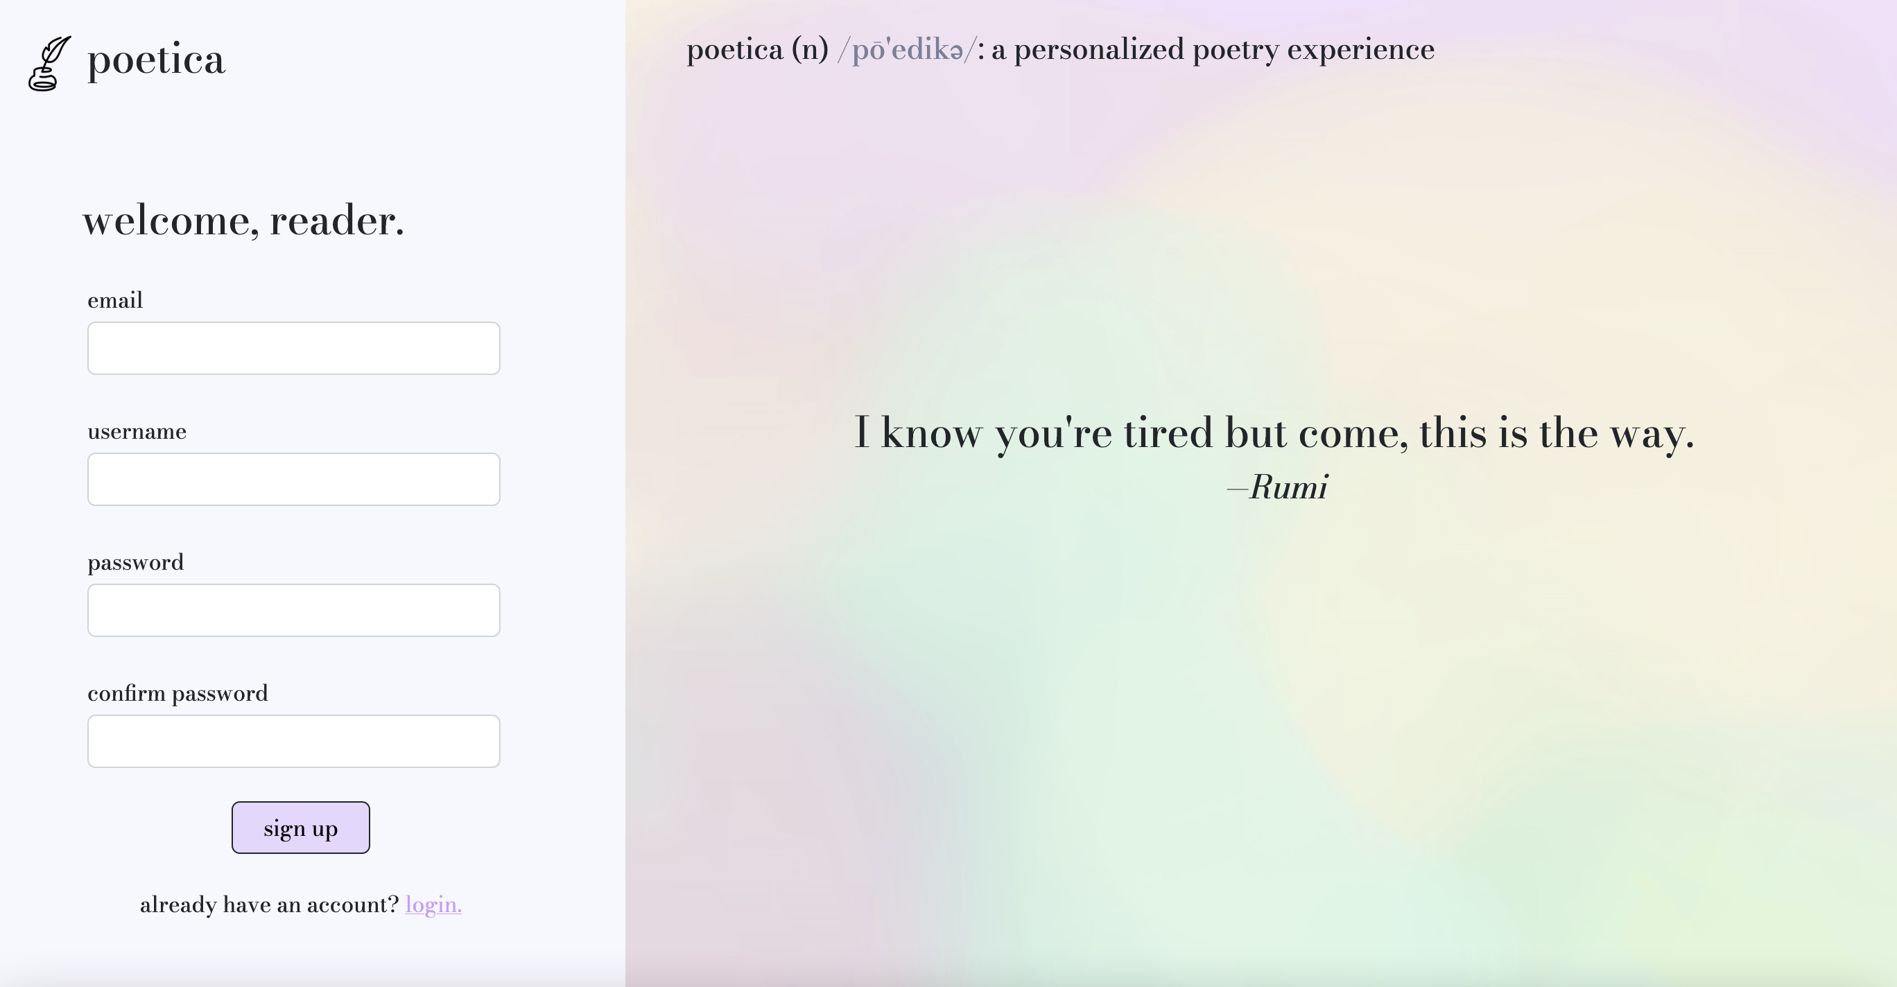Click the email label text

click(x=115, y=300)
